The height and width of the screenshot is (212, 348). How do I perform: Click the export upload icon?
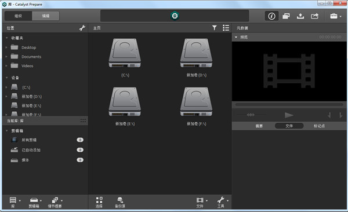click(x=300, y=16)
